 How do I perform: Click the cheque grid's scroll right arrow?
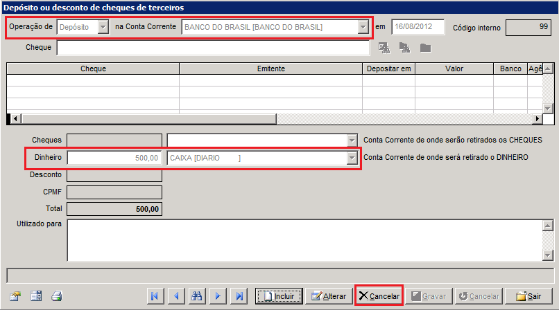click(x=537, y=119)
